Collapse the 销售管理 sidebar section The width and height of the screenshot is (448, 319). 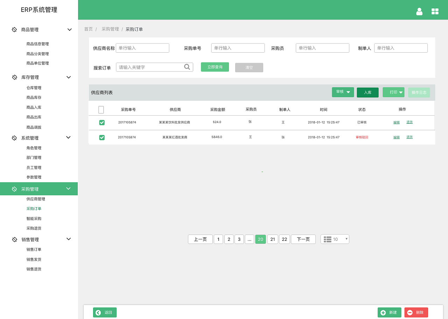coord(69,239)
